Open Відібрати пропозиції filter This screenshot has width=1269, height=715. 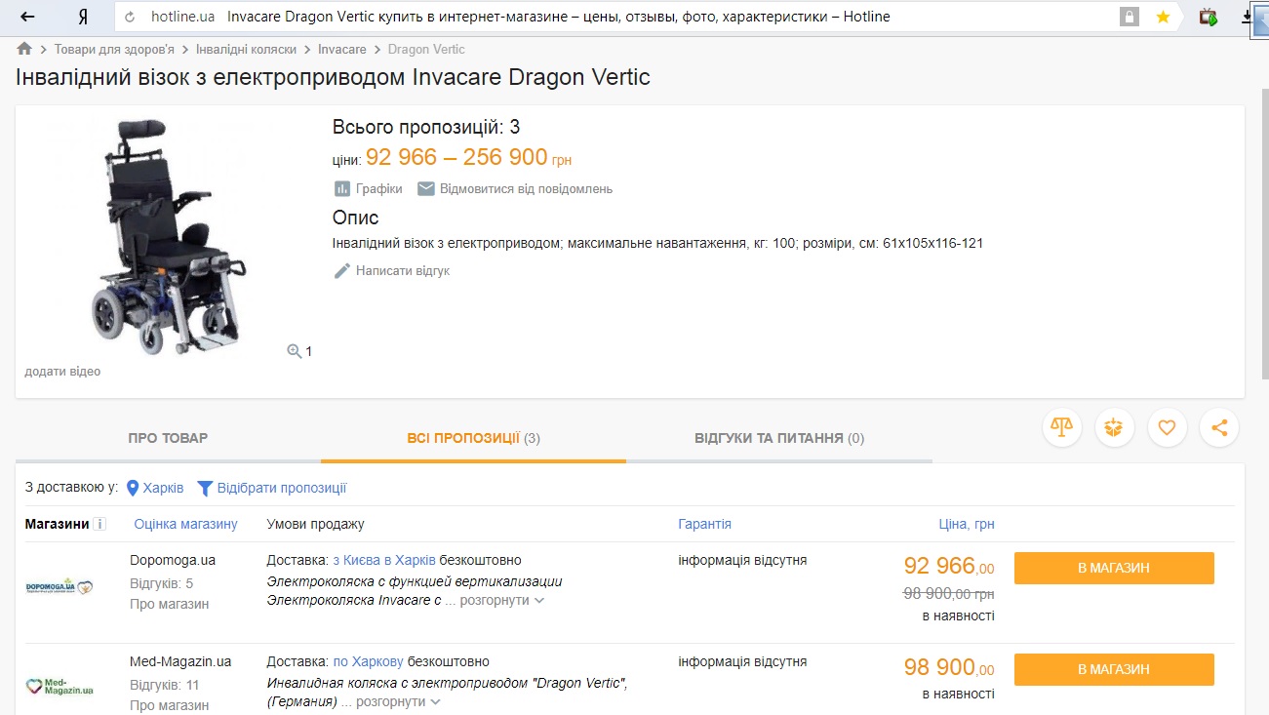[272, 488]
